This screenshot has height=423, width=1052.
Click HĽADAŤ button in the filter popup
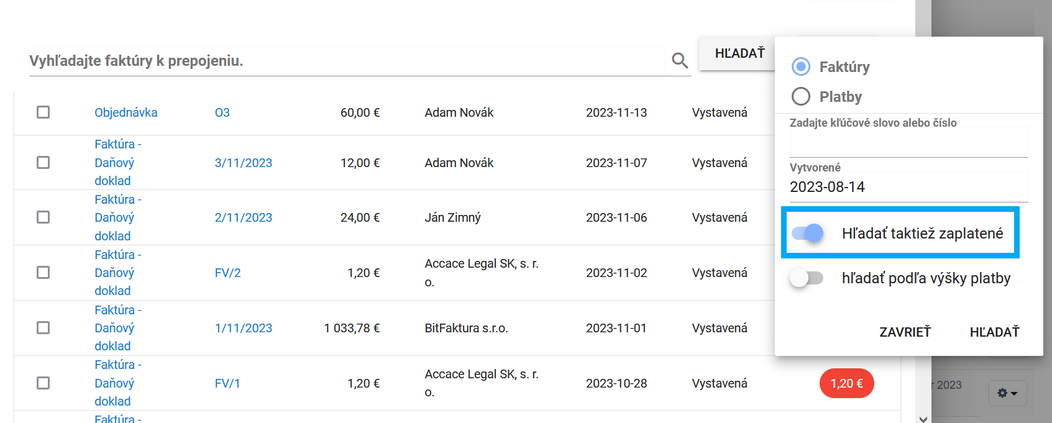click(x=994, y=332)
